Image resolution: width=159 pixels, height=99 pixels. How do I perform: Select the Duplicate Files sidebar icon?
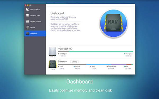27,15
